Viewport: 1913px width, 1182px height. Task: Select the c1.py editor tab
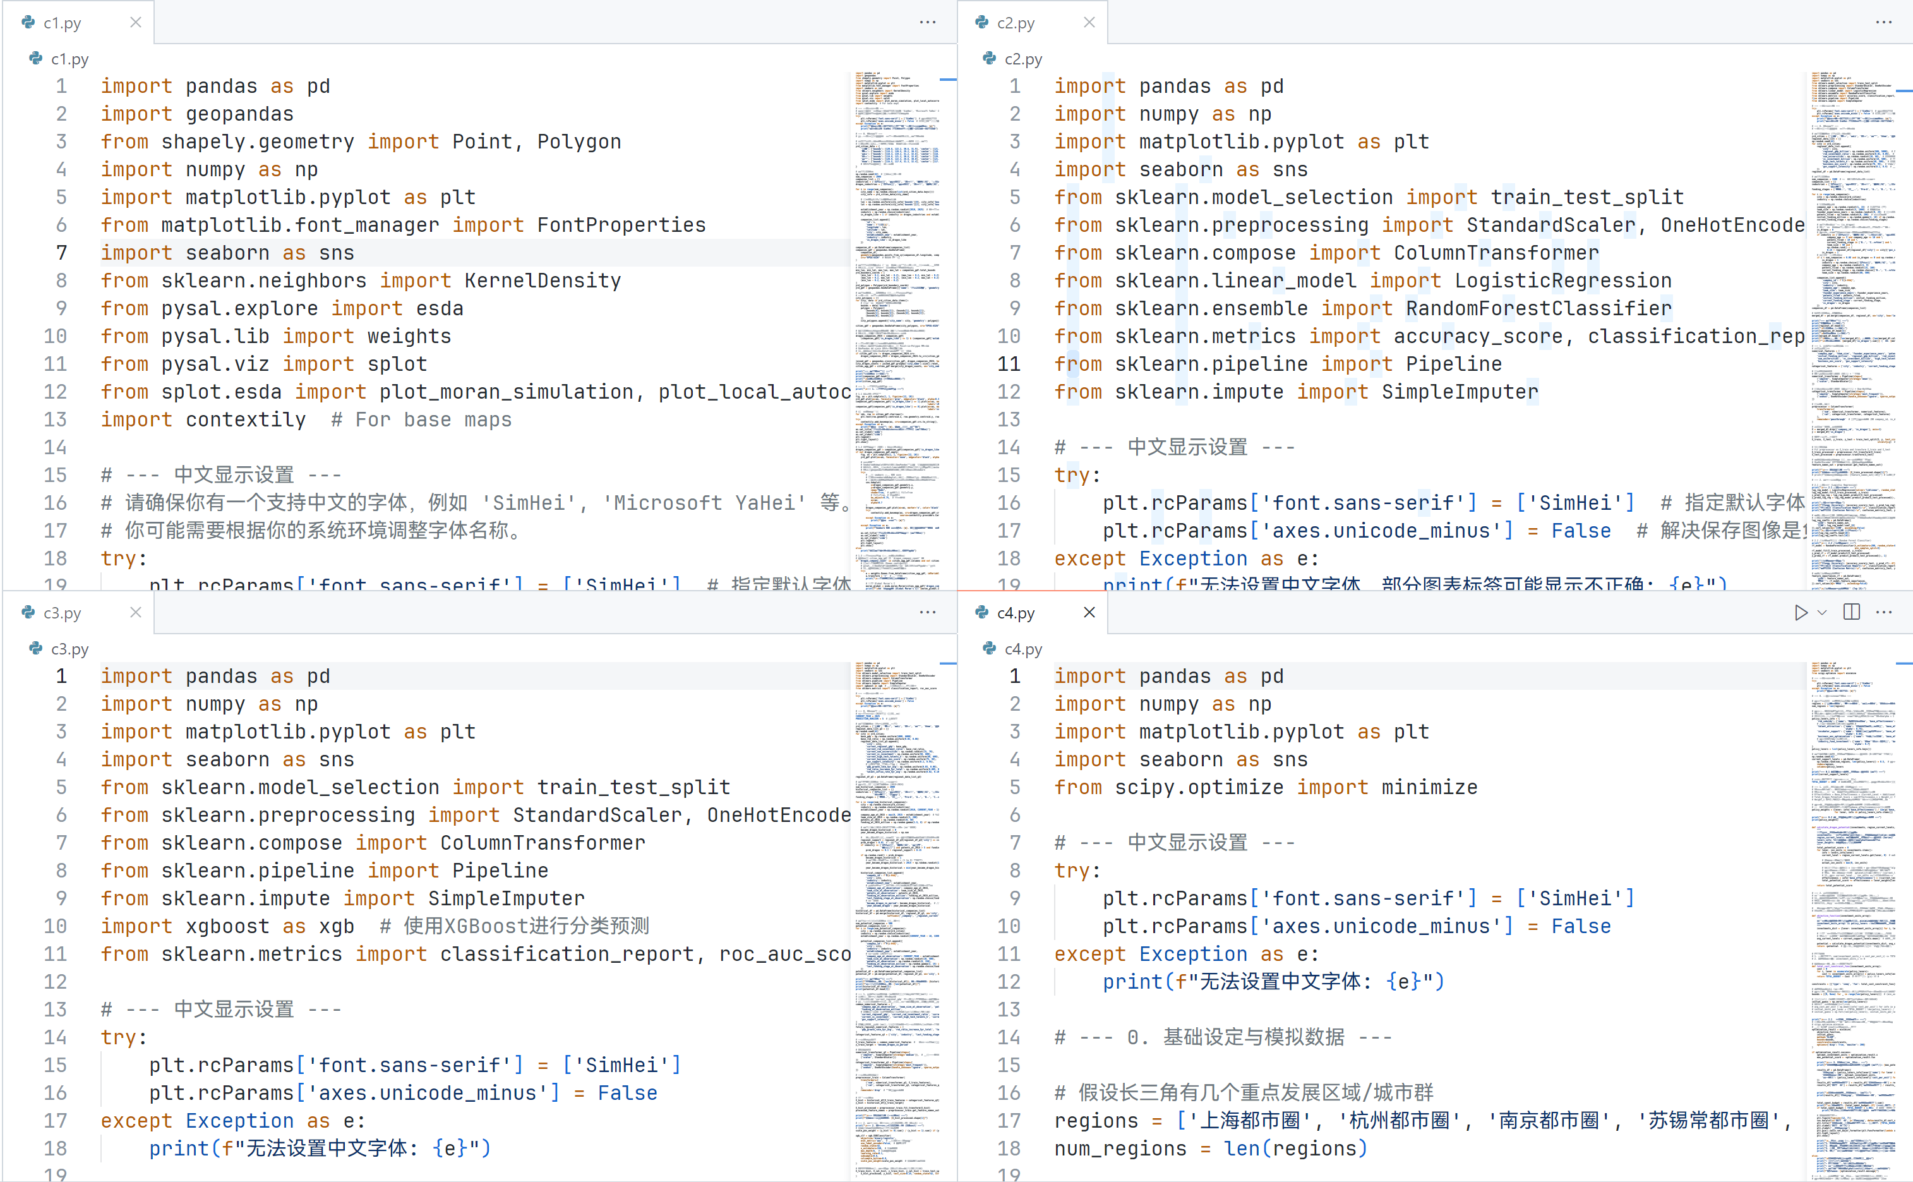[x=63, y=23]
